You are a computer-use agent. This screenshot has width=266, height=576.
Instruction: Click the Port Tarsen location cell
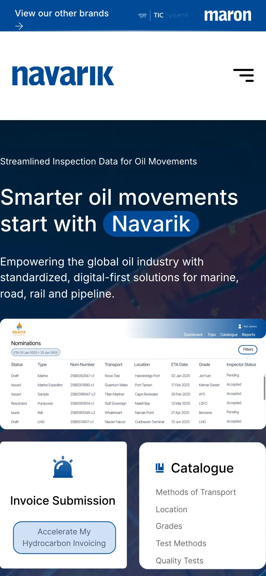[x=144, y=385]
